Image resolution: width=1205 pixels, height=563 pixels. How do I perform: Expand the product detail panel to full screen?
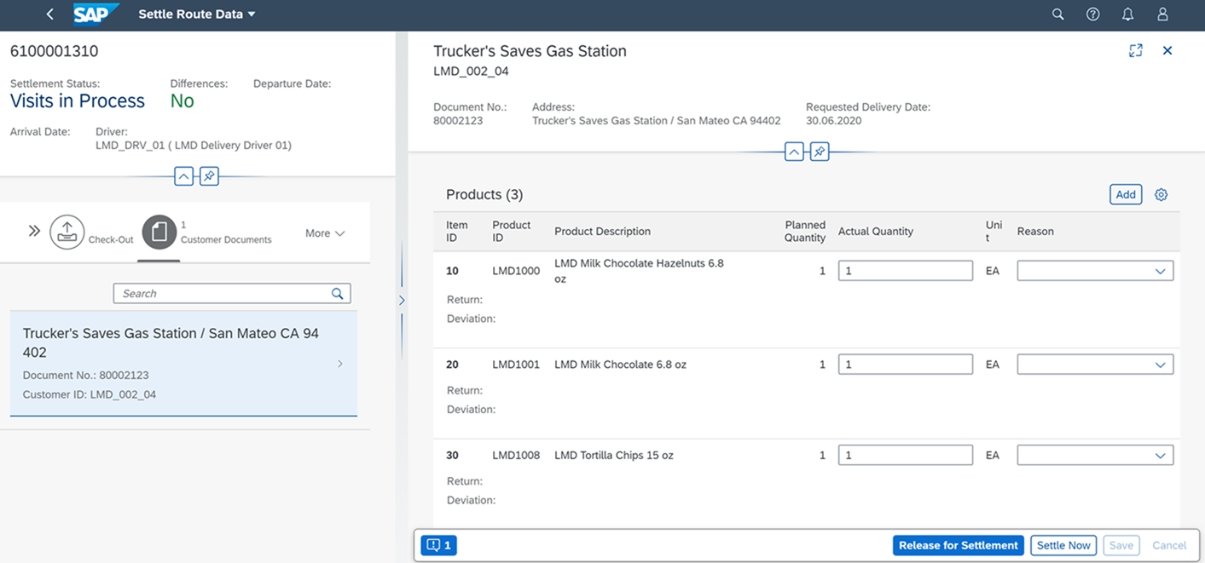pyautogui.click(x=1135, y=50)
